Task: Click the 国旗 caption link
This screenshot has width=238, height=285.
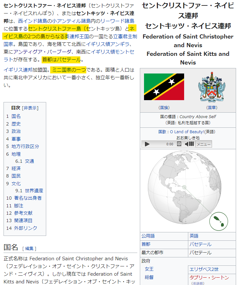Action: pyautogui.click(x=164, y=108)
